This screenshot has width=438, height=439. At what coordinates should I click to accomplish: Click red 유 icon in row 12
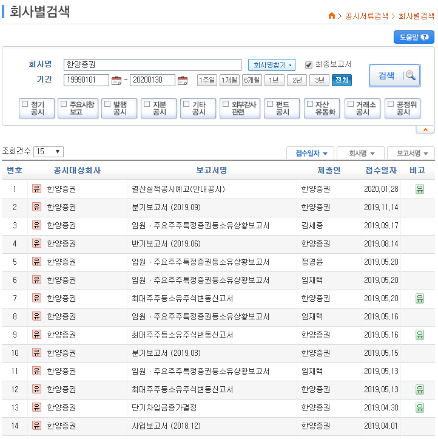click(36, 389)
